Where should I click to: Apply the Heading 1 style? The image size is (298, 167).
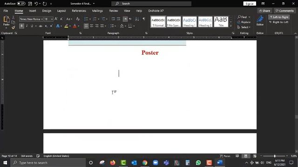tap(190, 22)
